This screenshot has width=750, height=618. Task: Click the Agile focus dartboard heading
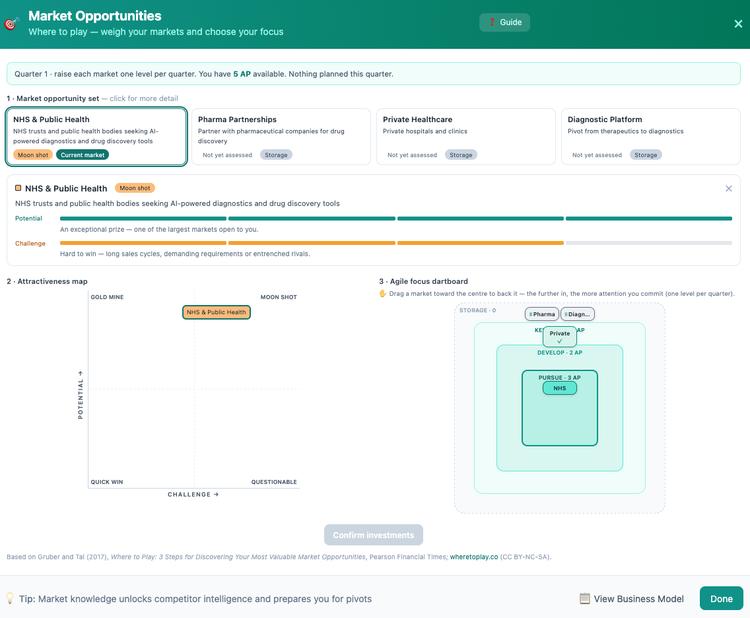tap(423, 281)
